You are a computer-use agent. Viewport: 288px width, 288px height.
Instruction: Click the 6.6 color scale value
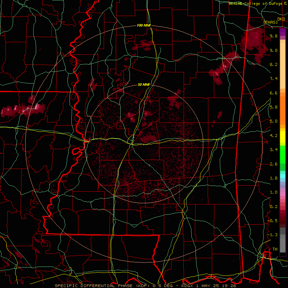pos(274,93)
